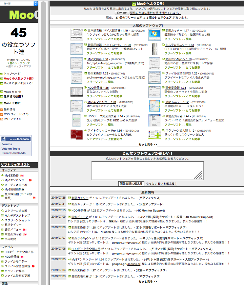Open the 動画カッター 1.17 Windows-logo thumbnail
The width and height of the screenshot is (244, 285).
154,35
